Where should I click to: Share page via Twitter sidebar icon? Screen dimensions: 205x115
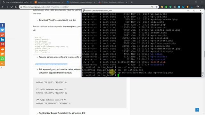click(x=2, y=30)
